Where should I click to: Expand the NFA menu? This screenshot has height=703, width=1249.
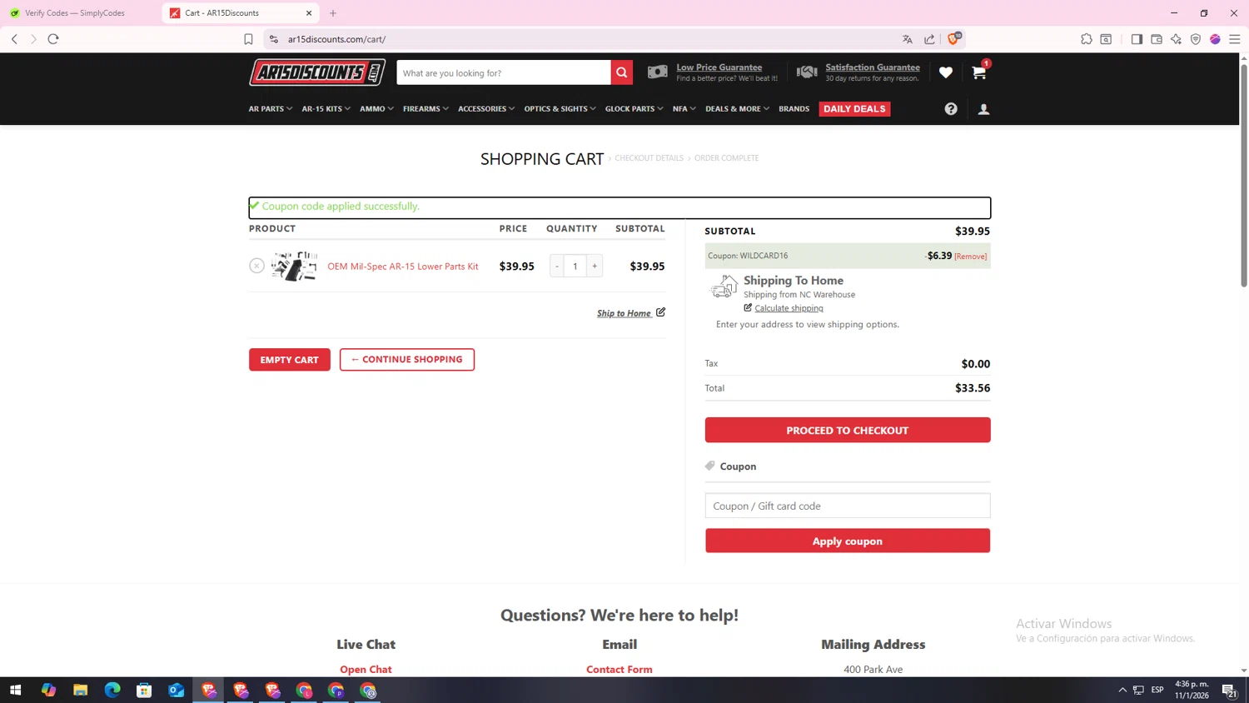(x=684, y=109)
